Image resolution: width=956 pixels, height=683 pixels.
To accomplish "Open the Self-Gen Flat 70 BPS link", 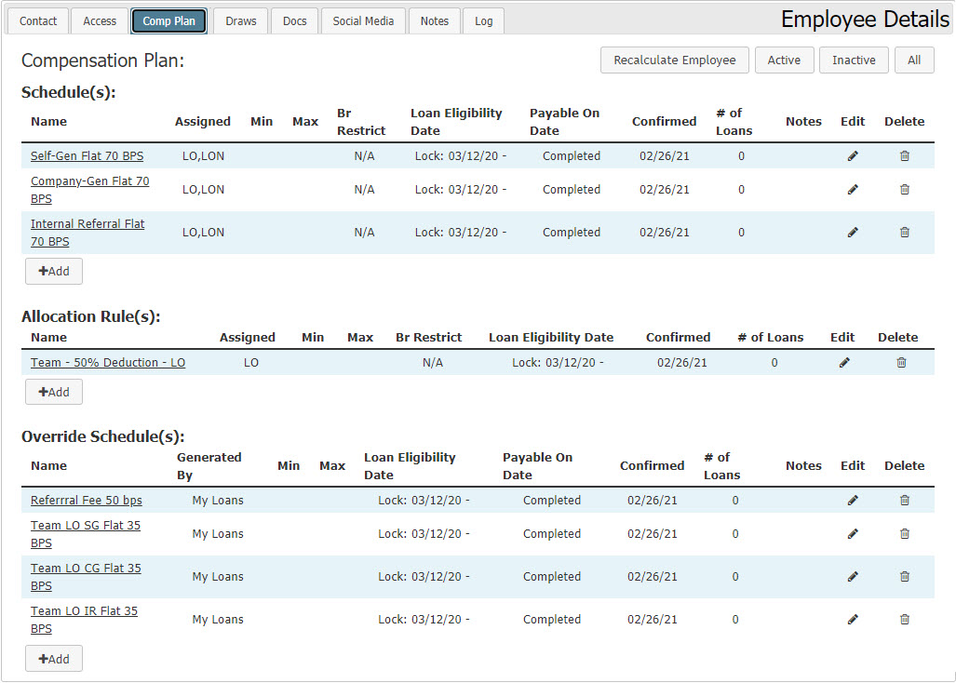I will [88, 156].
